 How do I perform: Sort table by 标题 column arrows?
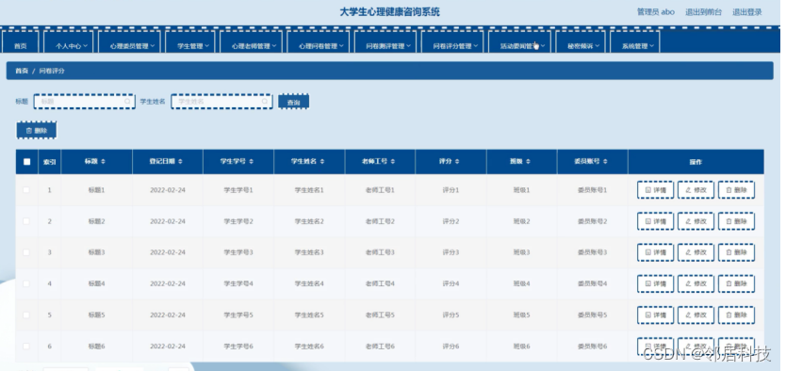pos(104,162)
